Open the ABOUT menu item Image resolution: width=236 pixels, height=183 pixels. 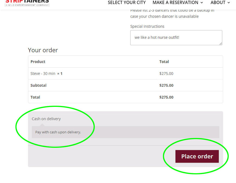[218, 2]
